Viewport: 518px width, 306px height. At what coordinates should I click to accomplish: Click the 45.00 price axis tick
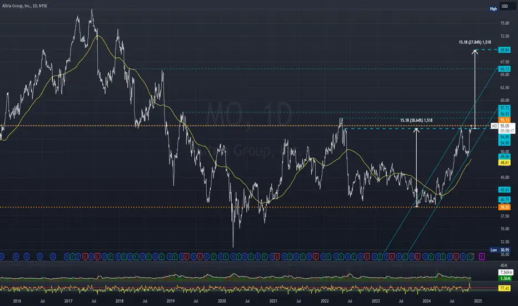point(505,177)
